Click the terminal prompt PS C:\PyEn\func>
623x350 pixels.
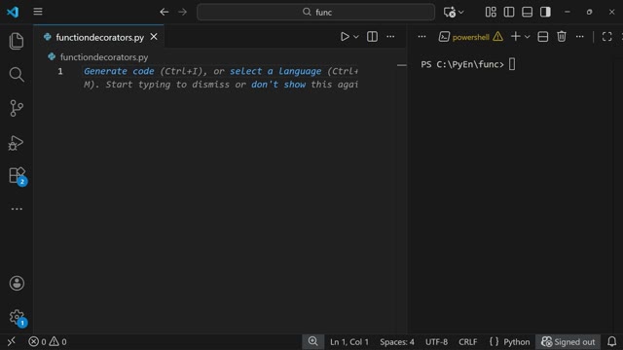(x=462, y=64)
